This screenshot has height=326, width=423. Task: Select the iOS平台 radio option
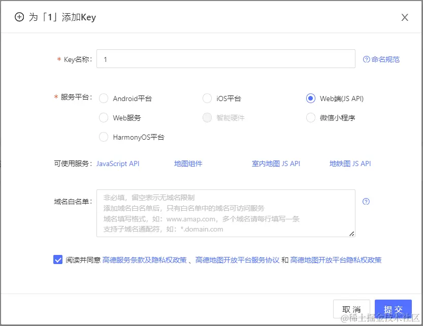coord(207,99)
